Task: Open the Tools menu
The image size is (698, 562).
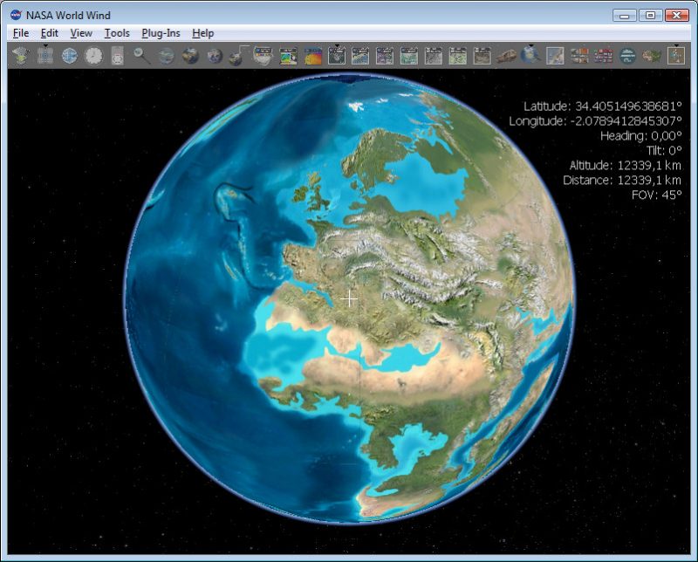Action: pos(117,33)
